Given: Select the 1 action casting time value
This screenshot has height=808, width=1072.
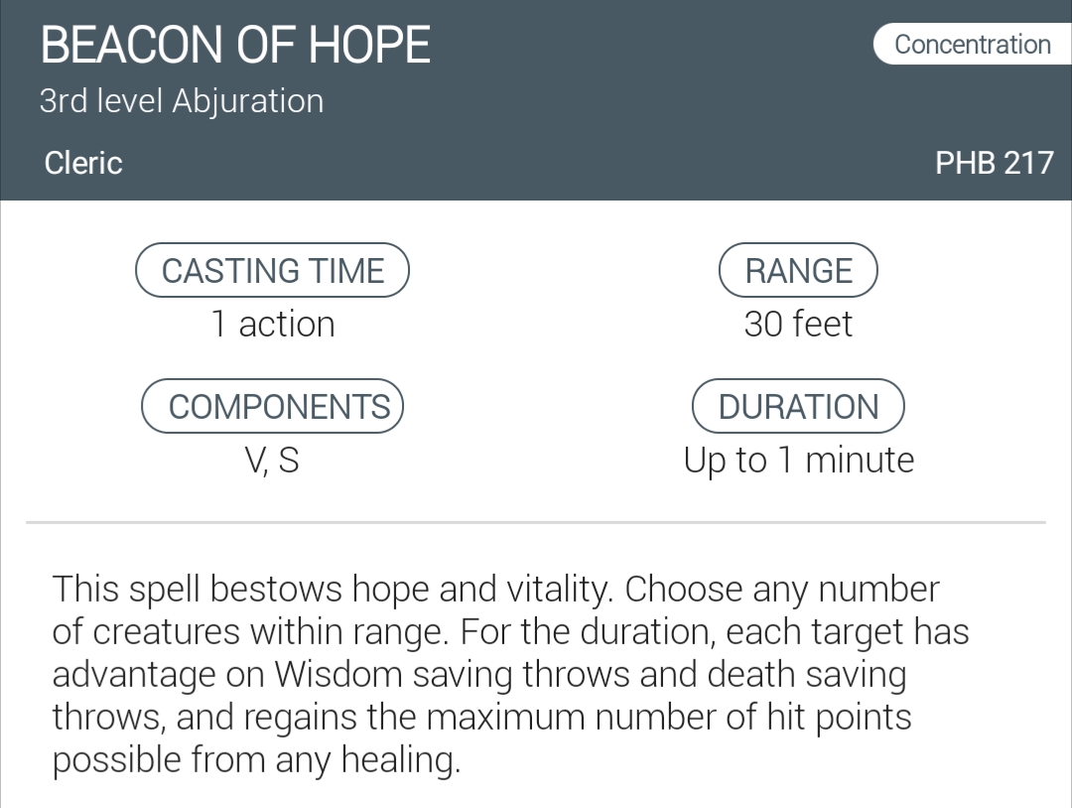Looking at the screenshot, I should pyautogui.click(x=272, y=325).
